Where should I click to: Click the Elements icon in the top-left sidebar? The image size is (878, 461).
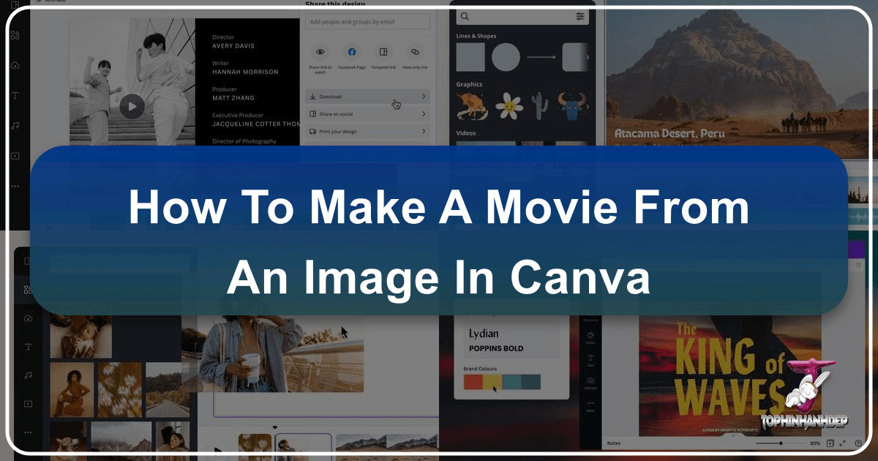pyautogui.click(x=15, y=35)
